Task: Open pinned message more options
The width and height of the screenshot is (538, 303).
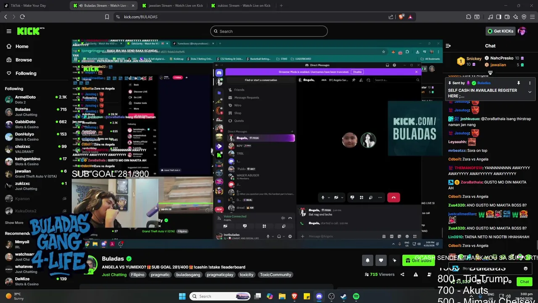Action: [530, 83]
